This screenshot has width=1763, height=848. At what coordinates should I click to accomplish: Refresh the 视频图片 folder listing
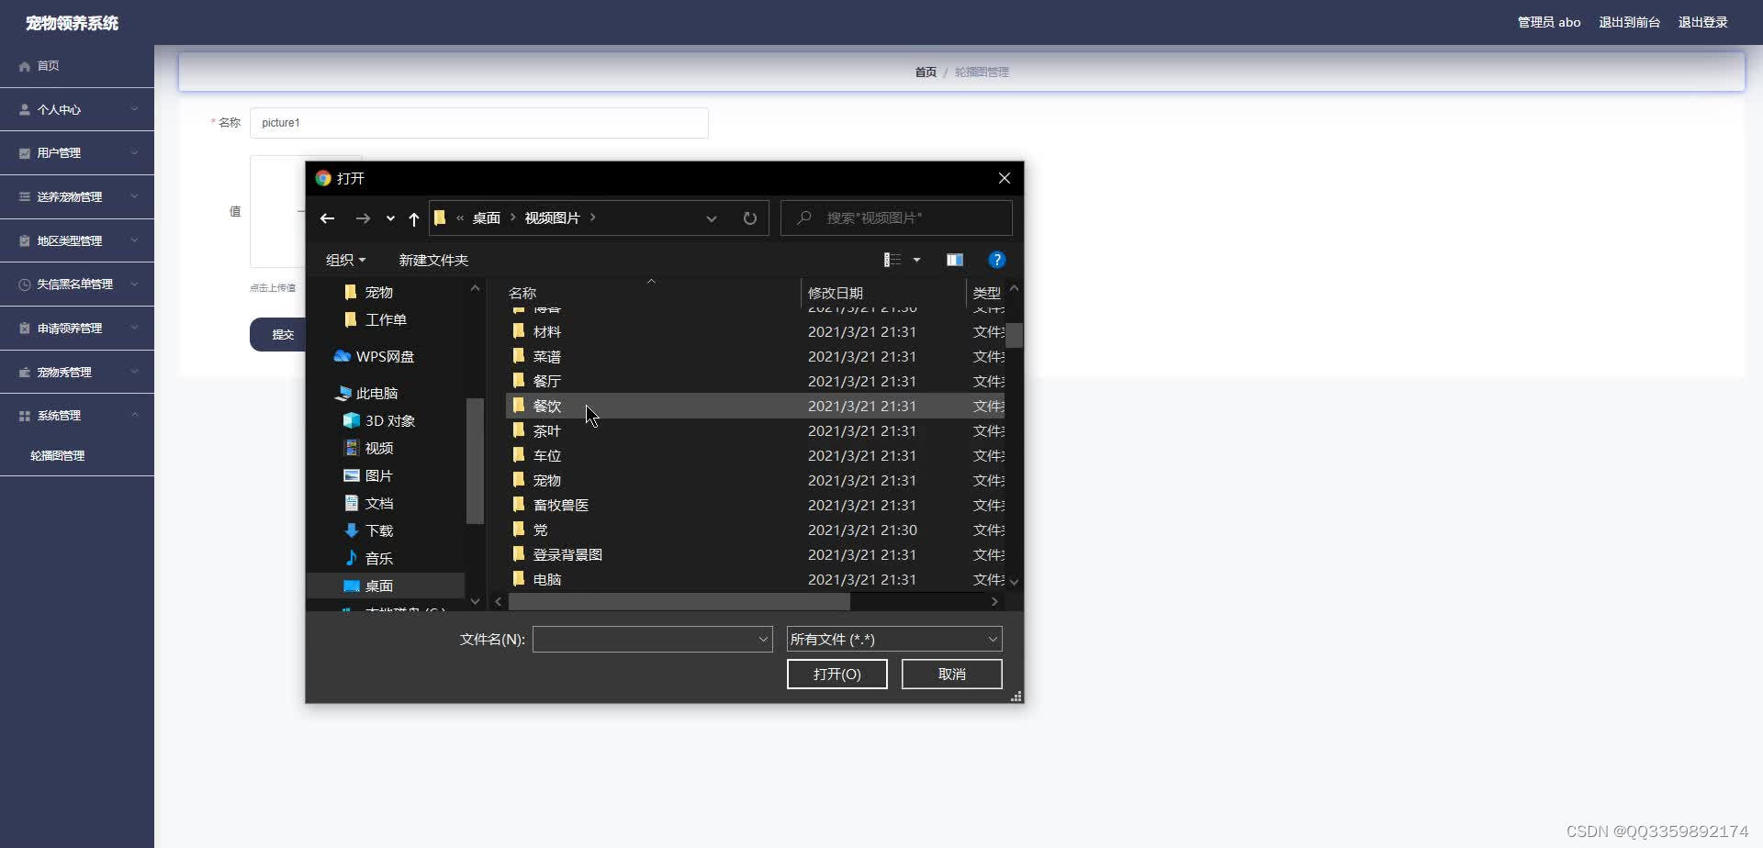750,218
